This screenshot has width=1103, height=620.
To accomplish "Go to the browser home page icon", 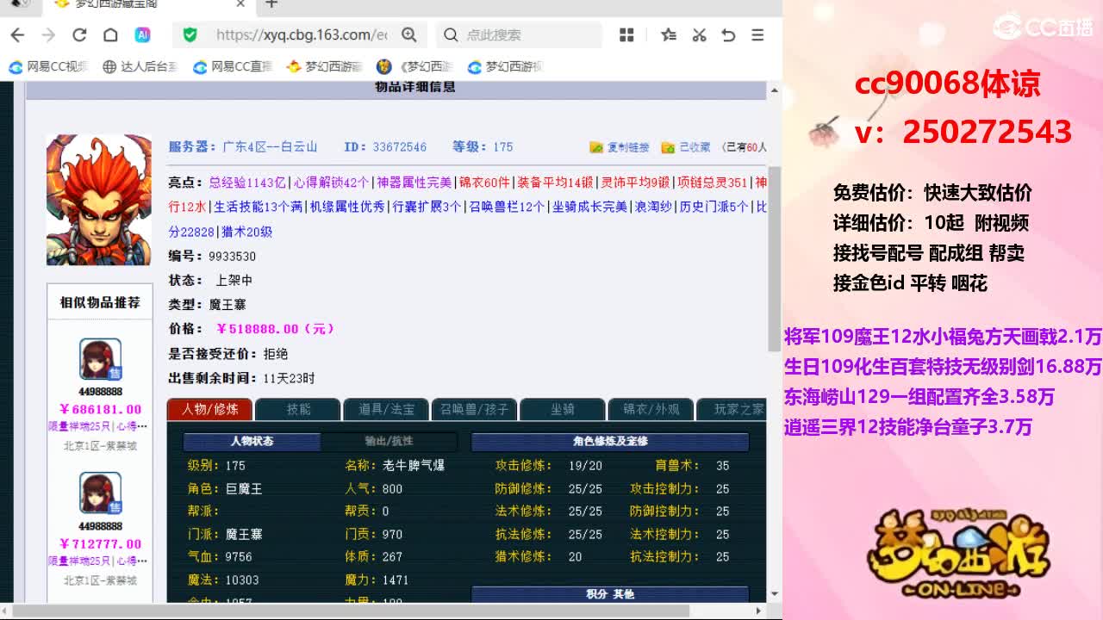I will 110,35.
